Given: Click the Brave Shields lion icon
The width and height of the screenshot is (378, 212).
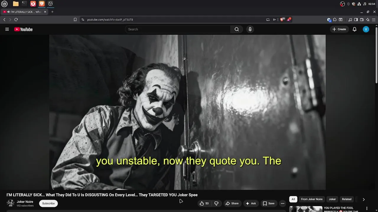Looking at the screenshot, I should (x=282, y=19).
